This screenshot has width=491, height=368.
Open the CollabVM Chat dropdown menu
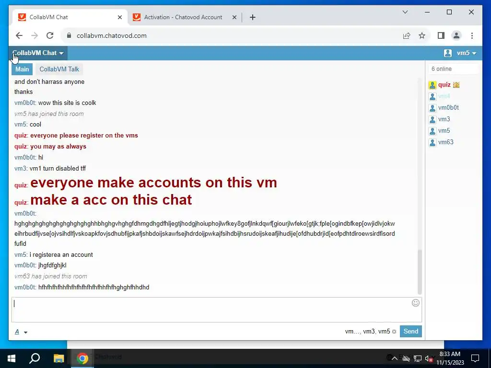38,53
